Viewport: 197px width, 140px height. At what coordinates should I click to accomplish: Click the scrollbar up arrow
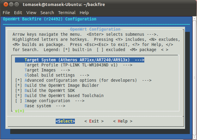pos(195,18)
